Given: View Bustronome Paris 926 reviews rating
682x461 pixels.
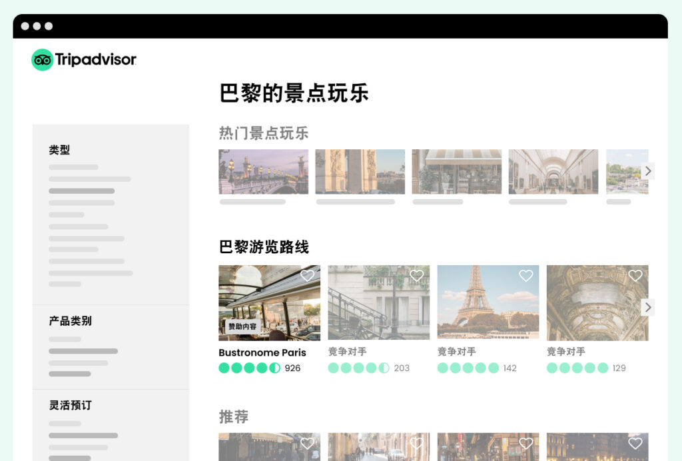Looking at the screenshot, I should coord(260,368).
